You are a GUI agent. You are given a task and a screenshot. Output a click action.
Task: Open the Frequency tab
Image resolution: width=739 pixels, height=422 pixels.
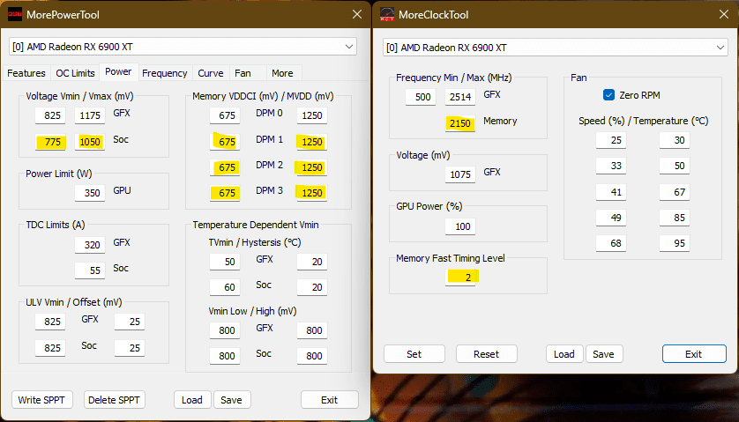click(165, 73)
